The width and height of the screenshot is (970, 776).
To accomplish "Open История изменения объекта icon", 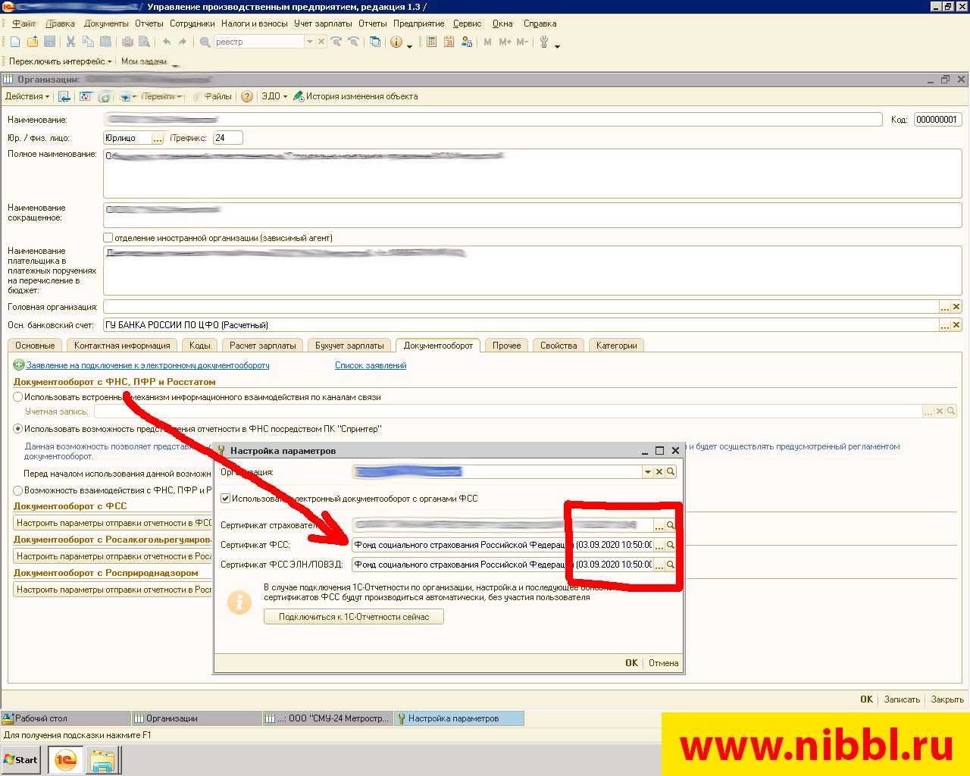I will tap(299, 96).
